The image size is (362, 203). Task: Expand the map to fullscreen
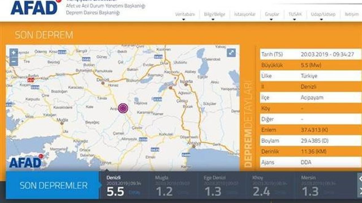pos(231,53)
